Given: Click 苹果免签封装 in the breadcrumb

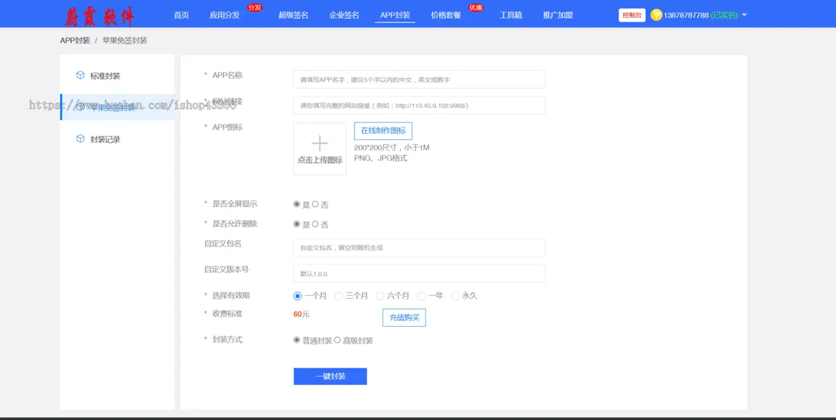Looking at the screenshot, I should [125, 40].
